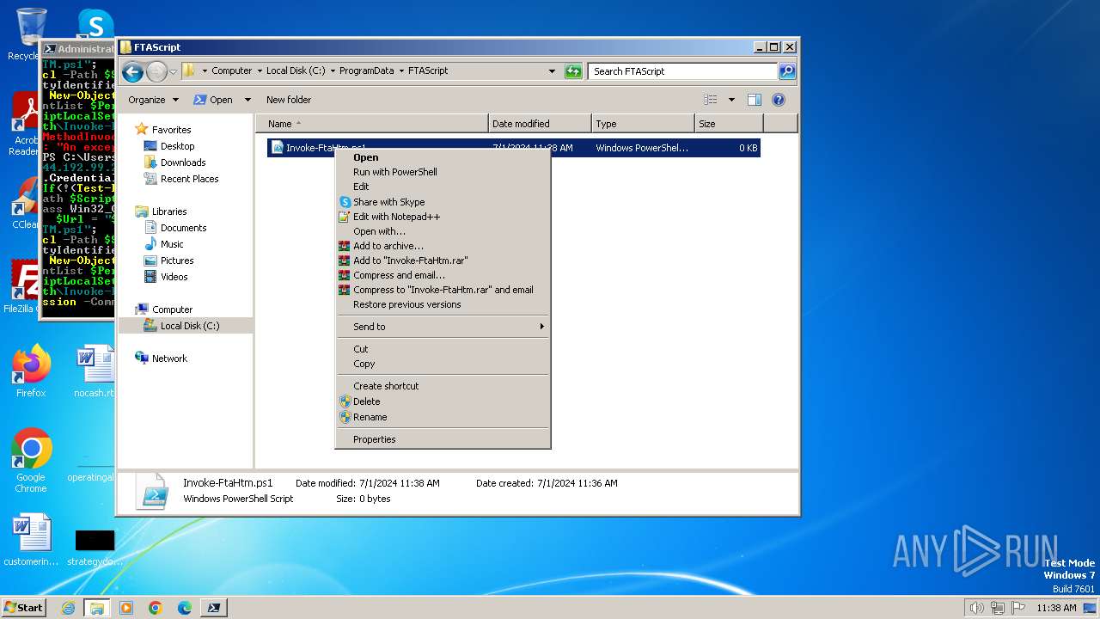
Task: Open the Pictures library
Action: 177,260
